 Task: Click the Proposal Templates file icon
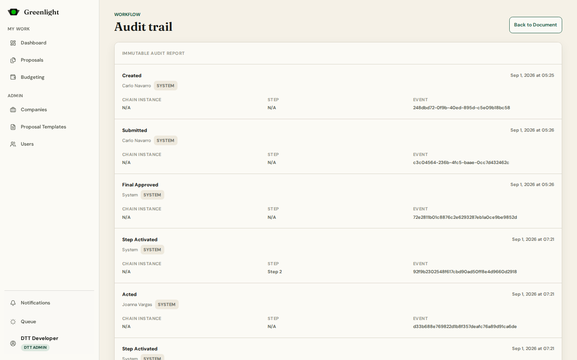[13, 127]
